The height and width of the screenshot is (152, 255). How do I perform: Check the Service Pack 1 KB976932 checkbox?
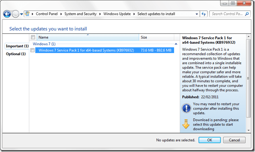click(x=33, y=50)
